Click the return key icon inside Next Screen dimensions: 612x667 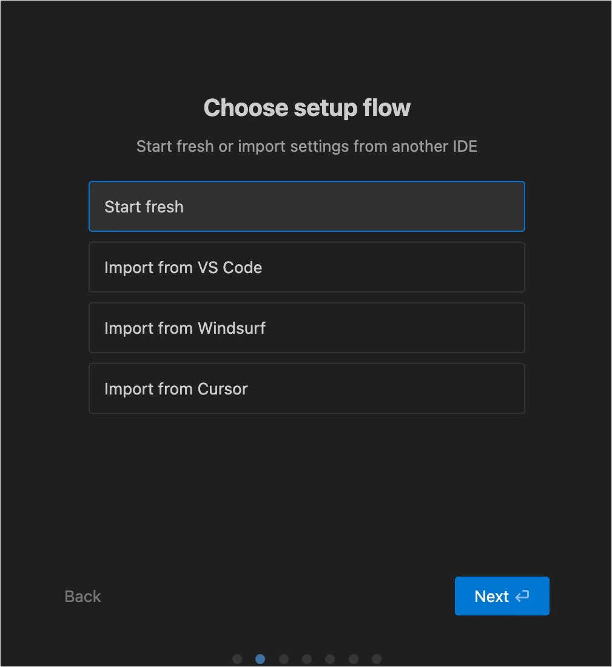[x=522, y=596]
